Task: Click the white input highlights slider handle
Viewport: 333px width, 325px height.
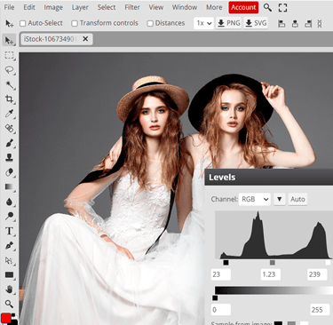Action: [328, 263]
